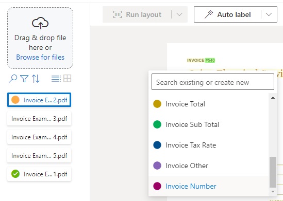283x201 pixels.
Task: Select the Invoice Total label
Action: [208, 104]
